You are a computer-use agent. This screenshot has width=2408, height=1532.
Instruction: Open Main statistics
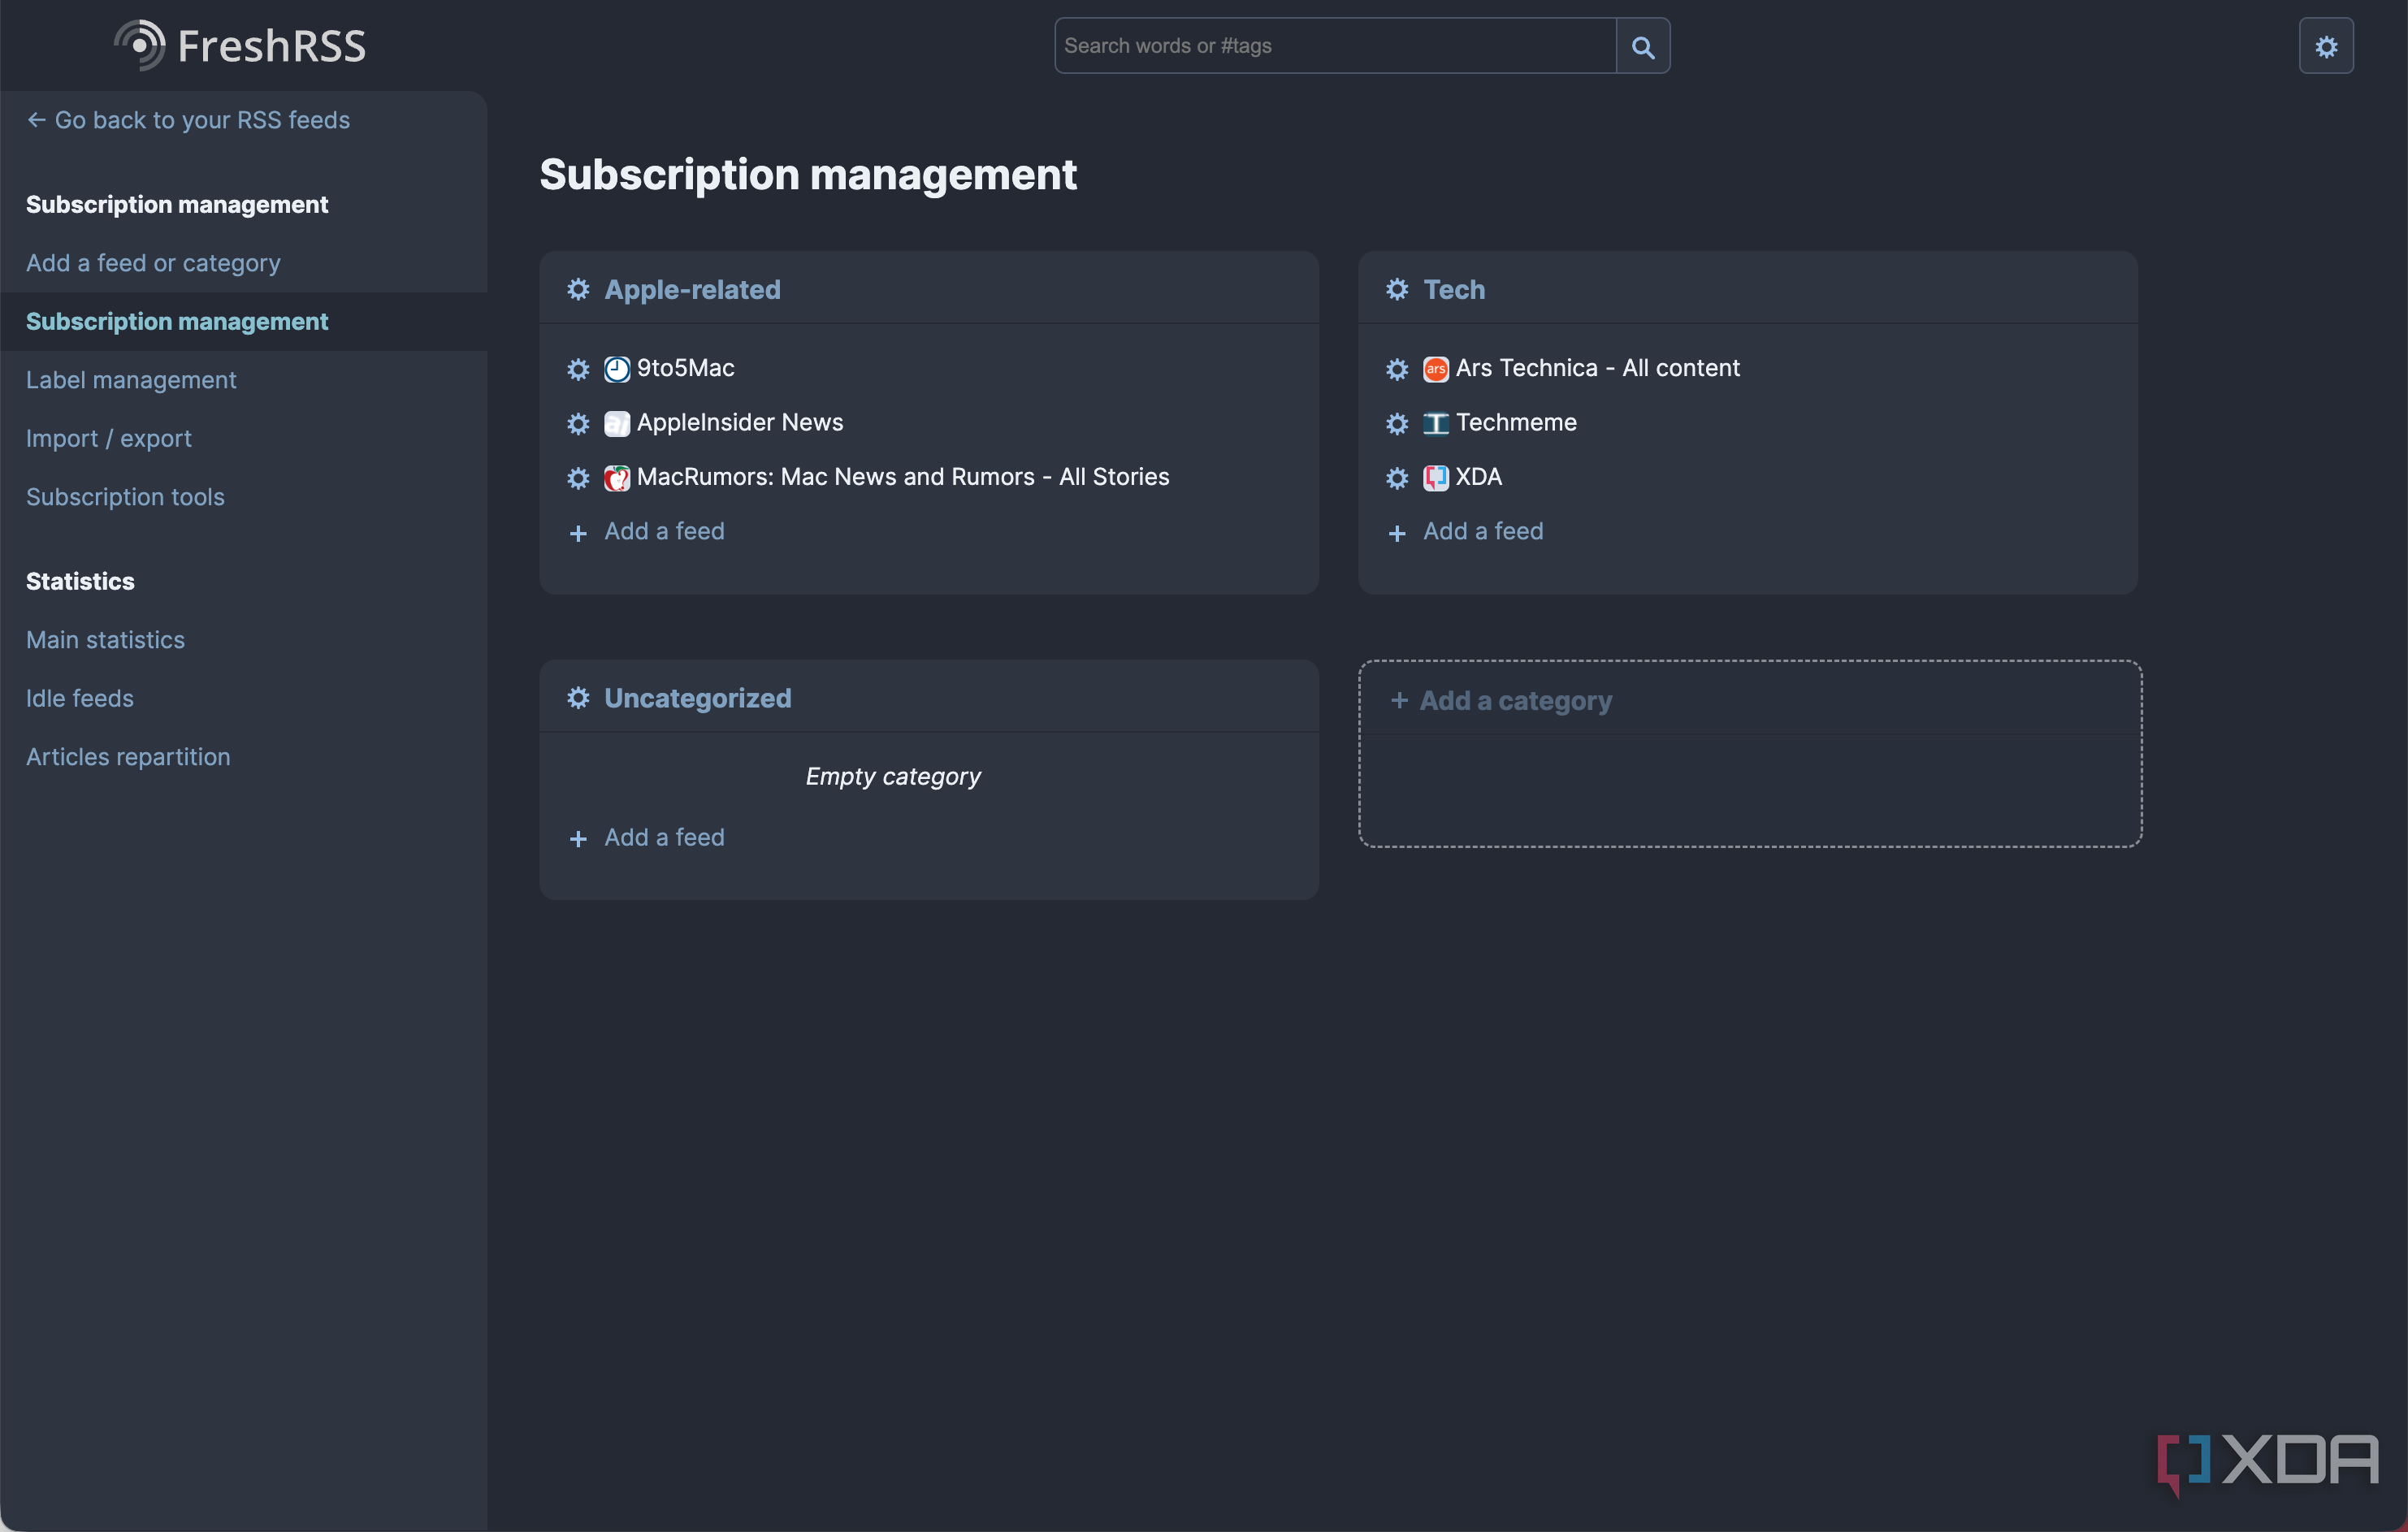pyautogui.click(x=105, y=640)
